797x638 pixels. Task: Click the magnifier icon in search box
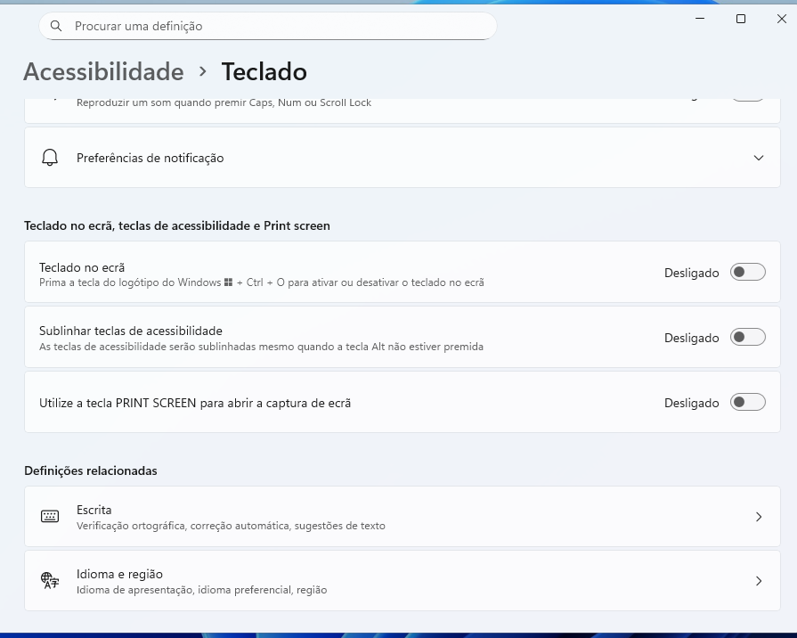(x=56, y=26)
